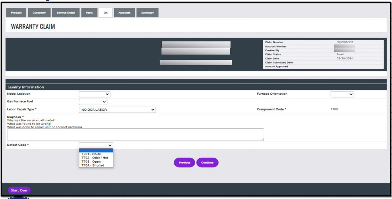
Task: View the Summary tab
Action: 147,13
